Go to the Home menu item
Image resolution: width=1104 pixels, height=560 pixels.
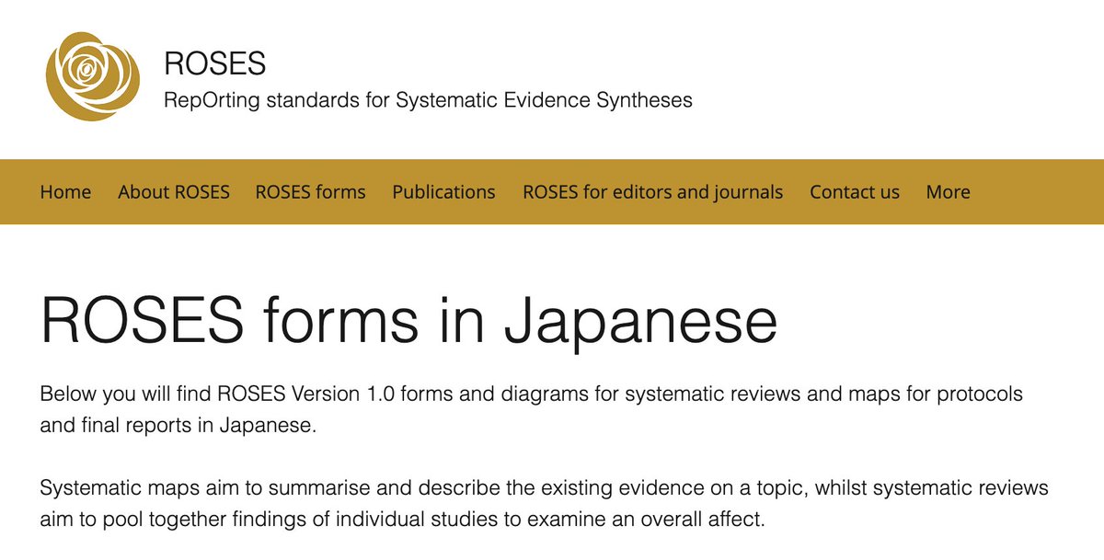(x=65, y=191)
